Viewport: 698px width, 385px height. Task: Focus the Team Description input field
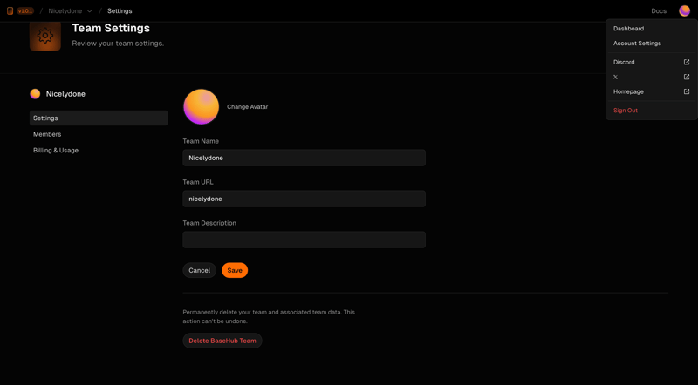pos(304,240)
